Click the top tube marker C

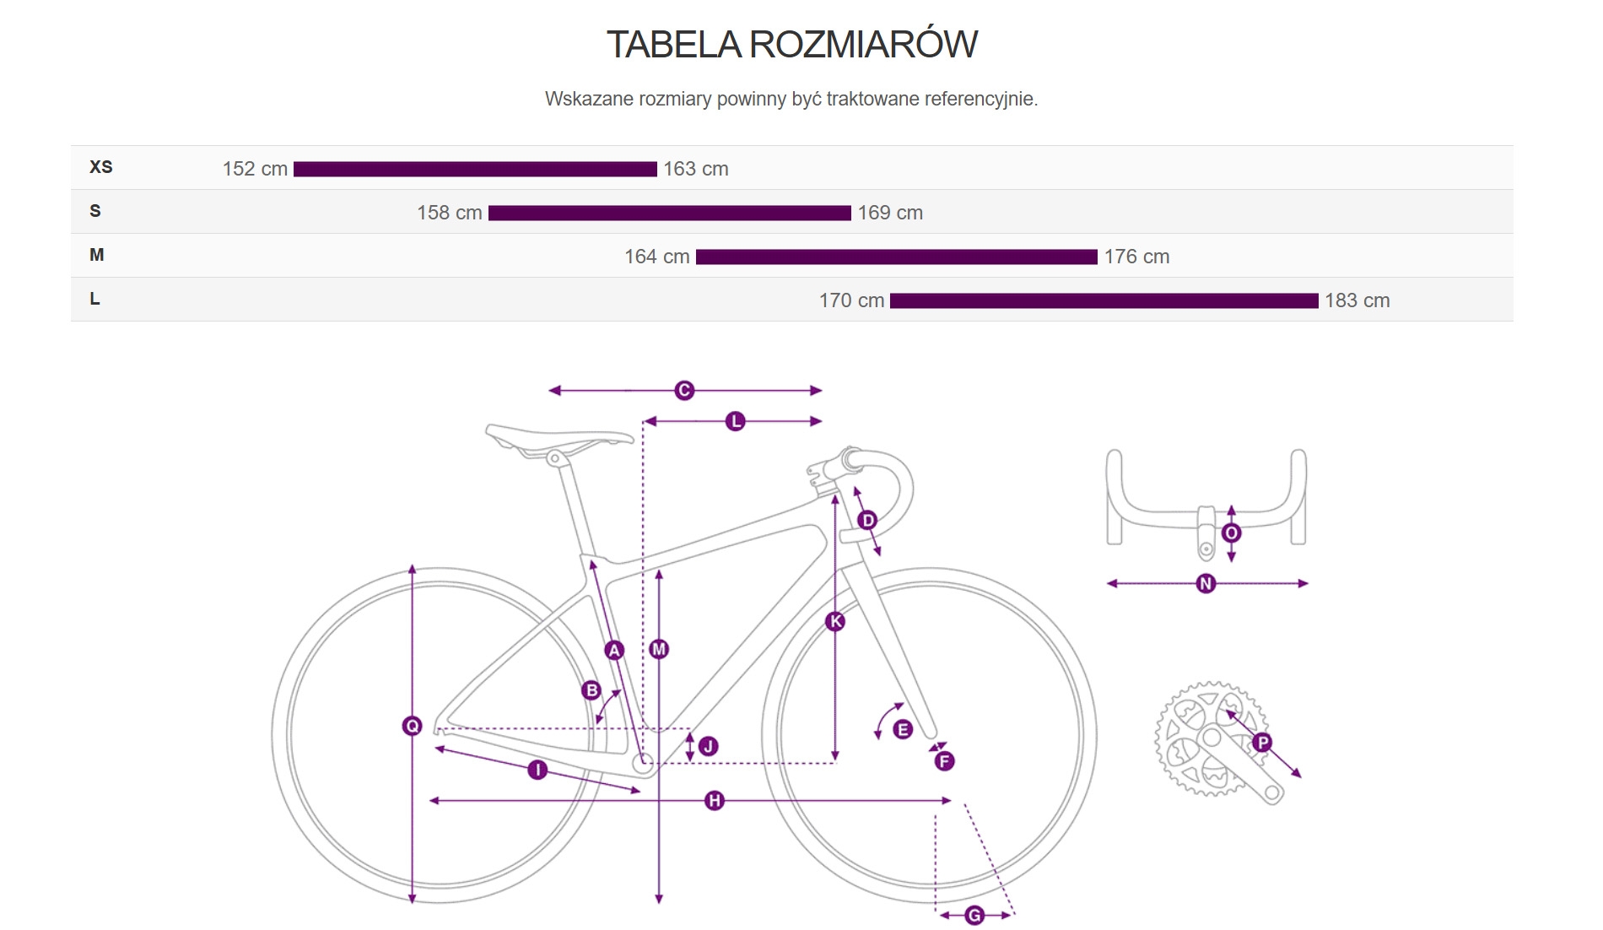684,391
